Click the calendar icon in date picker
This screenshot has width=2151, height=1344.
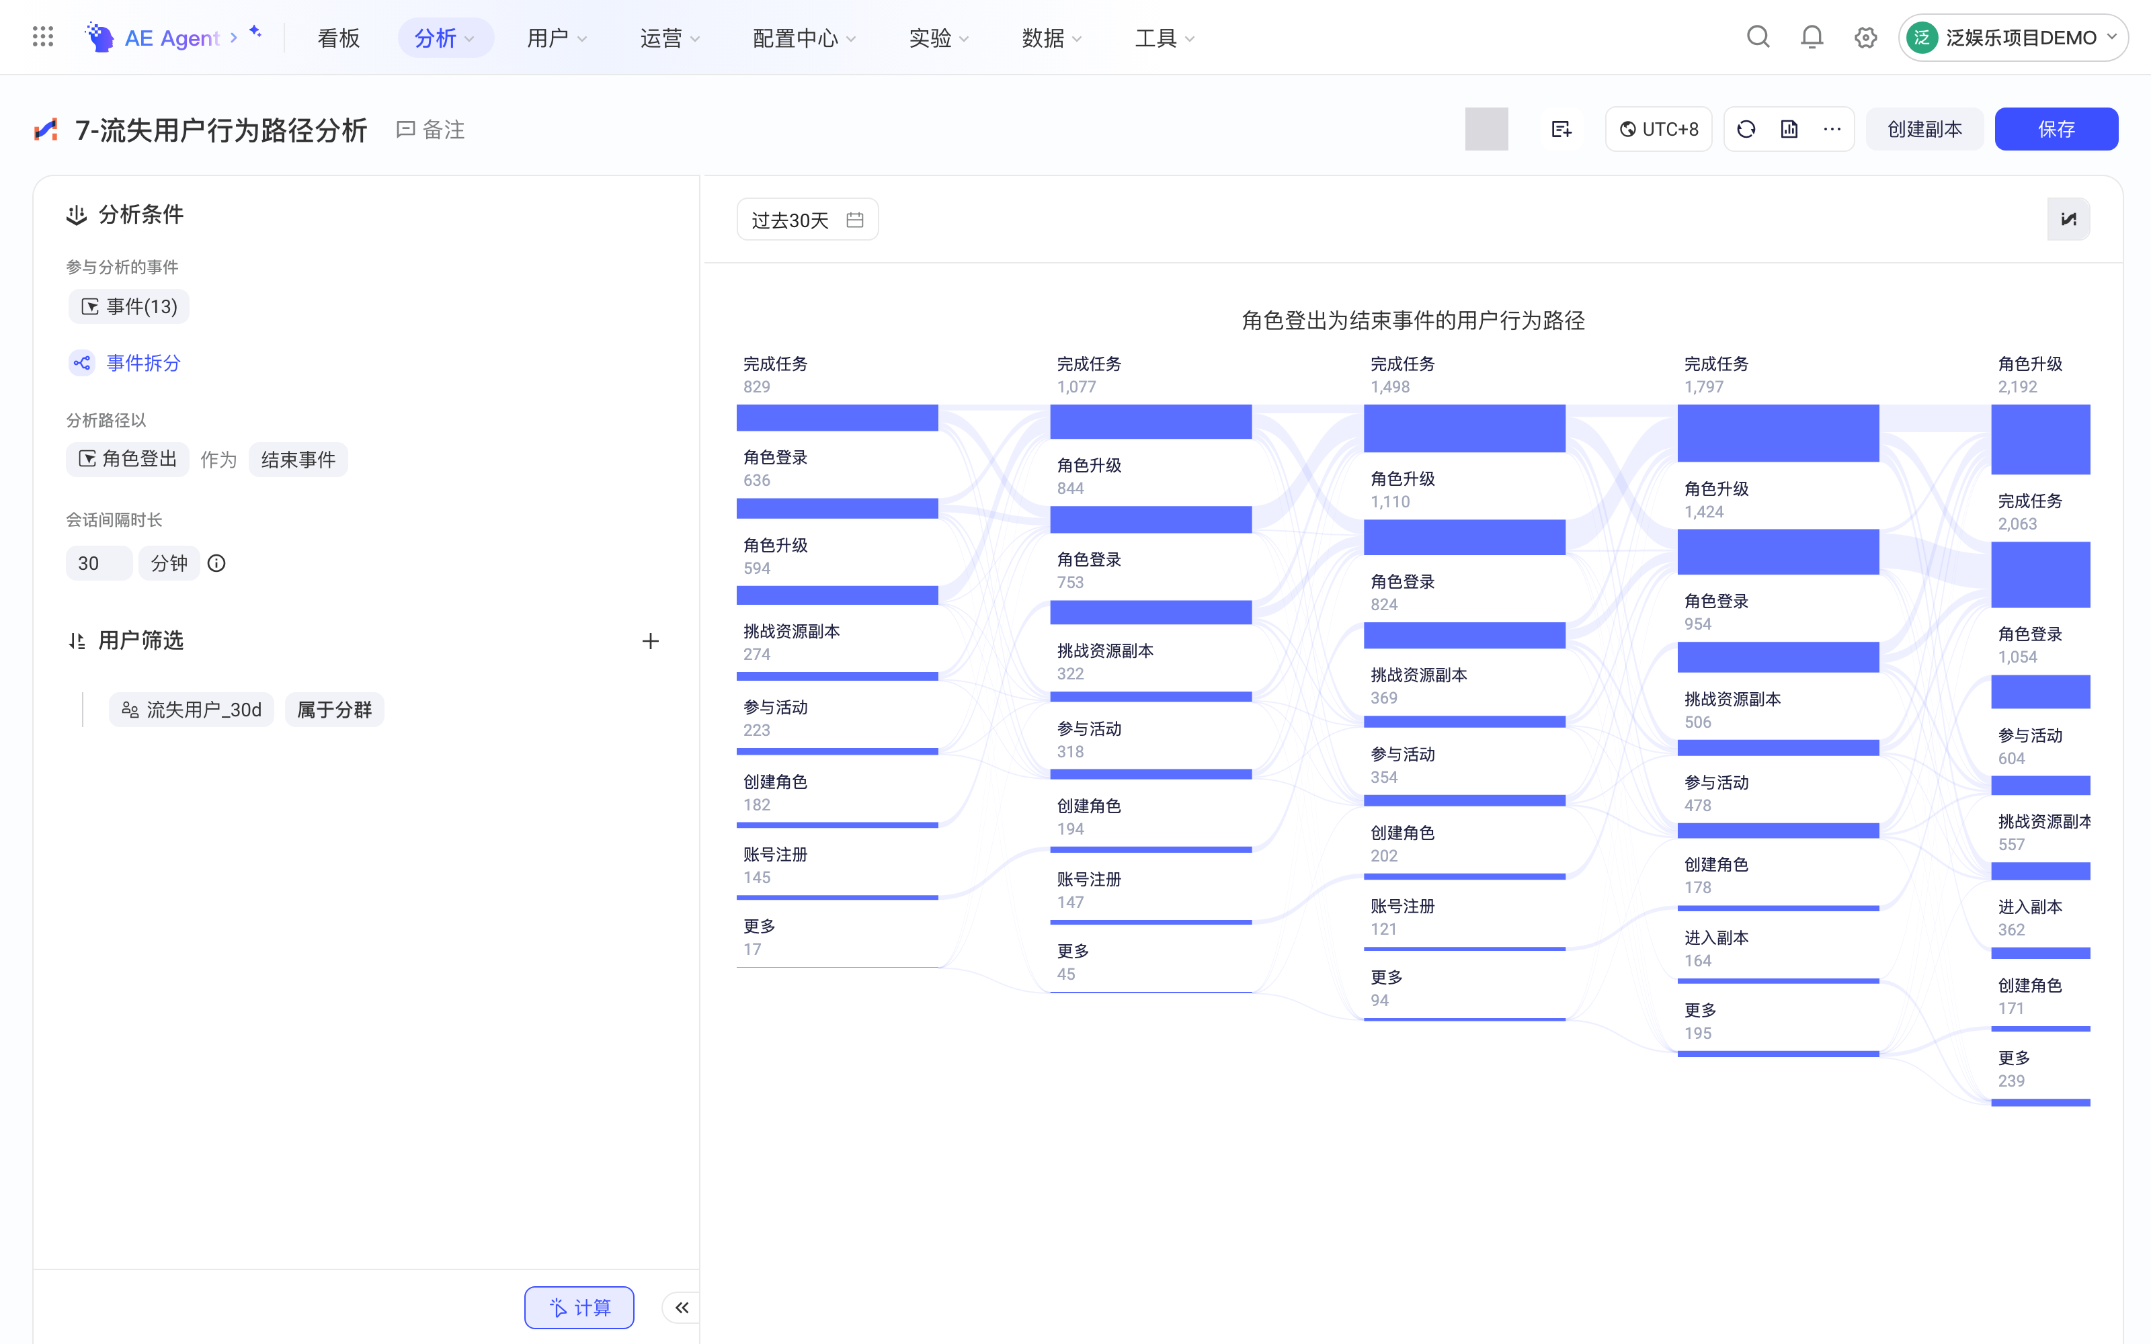[855, 220]
